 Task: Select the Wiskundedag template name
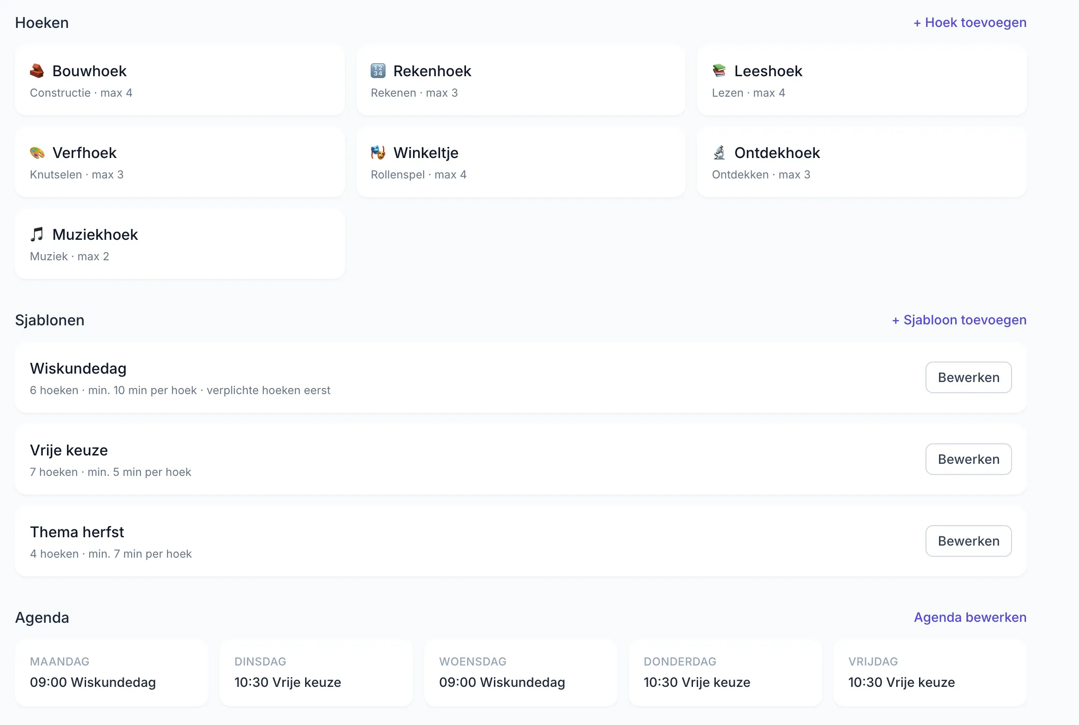78,369
